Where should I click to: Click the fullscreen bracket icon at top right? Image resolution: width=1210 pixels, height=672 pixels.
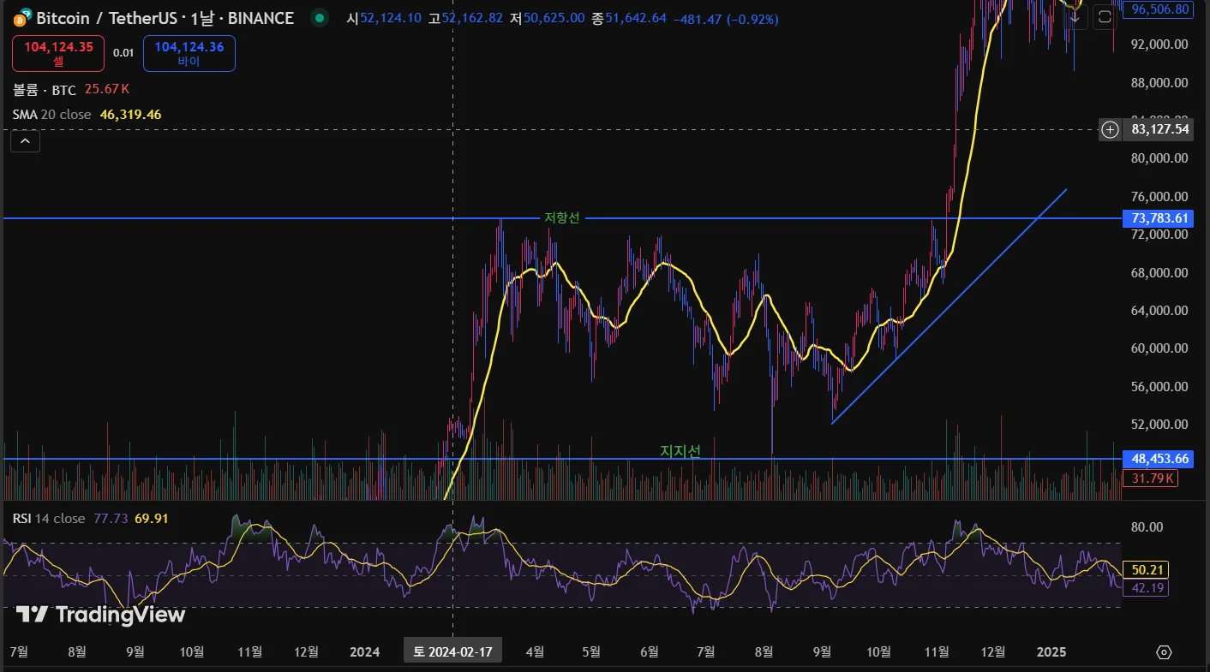click(x=1105, y=18)
